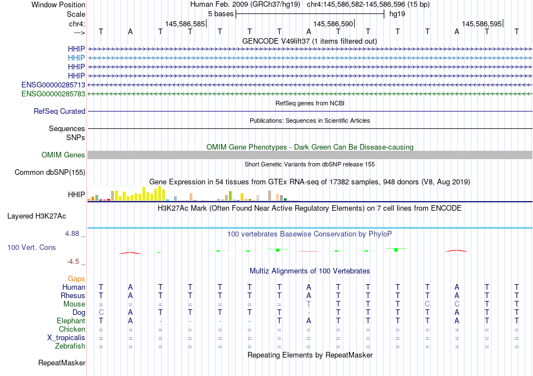Image resolution: width=533 pixels, height=376 pixels.
Task: Open Short Genetic Variants from dbSNP title
Action: click(x=310, y=164)
